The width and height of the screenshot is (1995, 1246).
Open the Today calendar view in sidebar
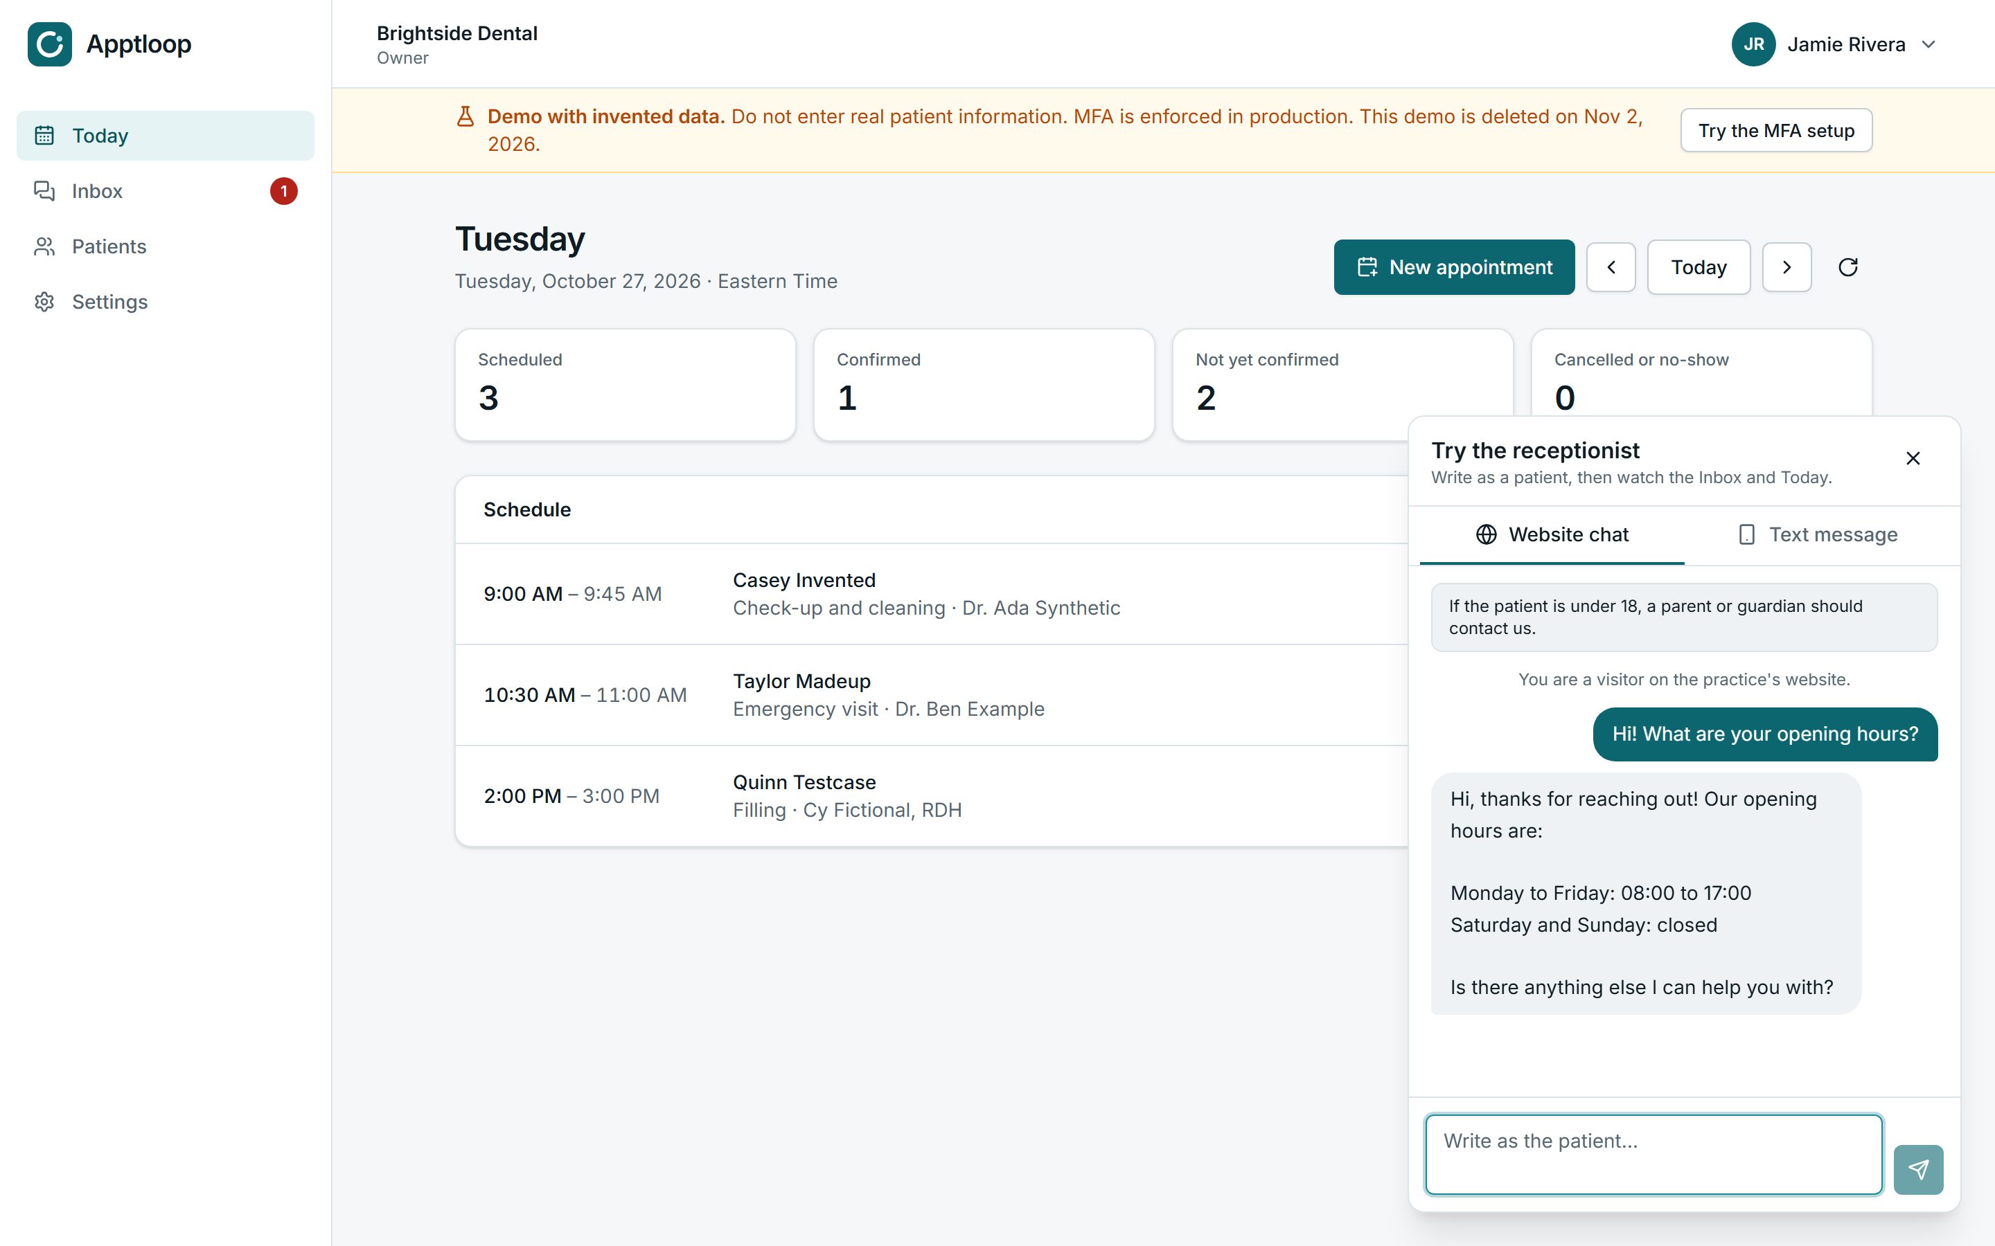click(x=165, y=135)
